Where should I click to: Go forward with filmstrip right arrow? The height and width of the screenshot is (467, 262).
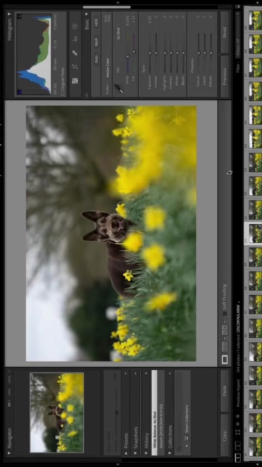tap(238, 416)
